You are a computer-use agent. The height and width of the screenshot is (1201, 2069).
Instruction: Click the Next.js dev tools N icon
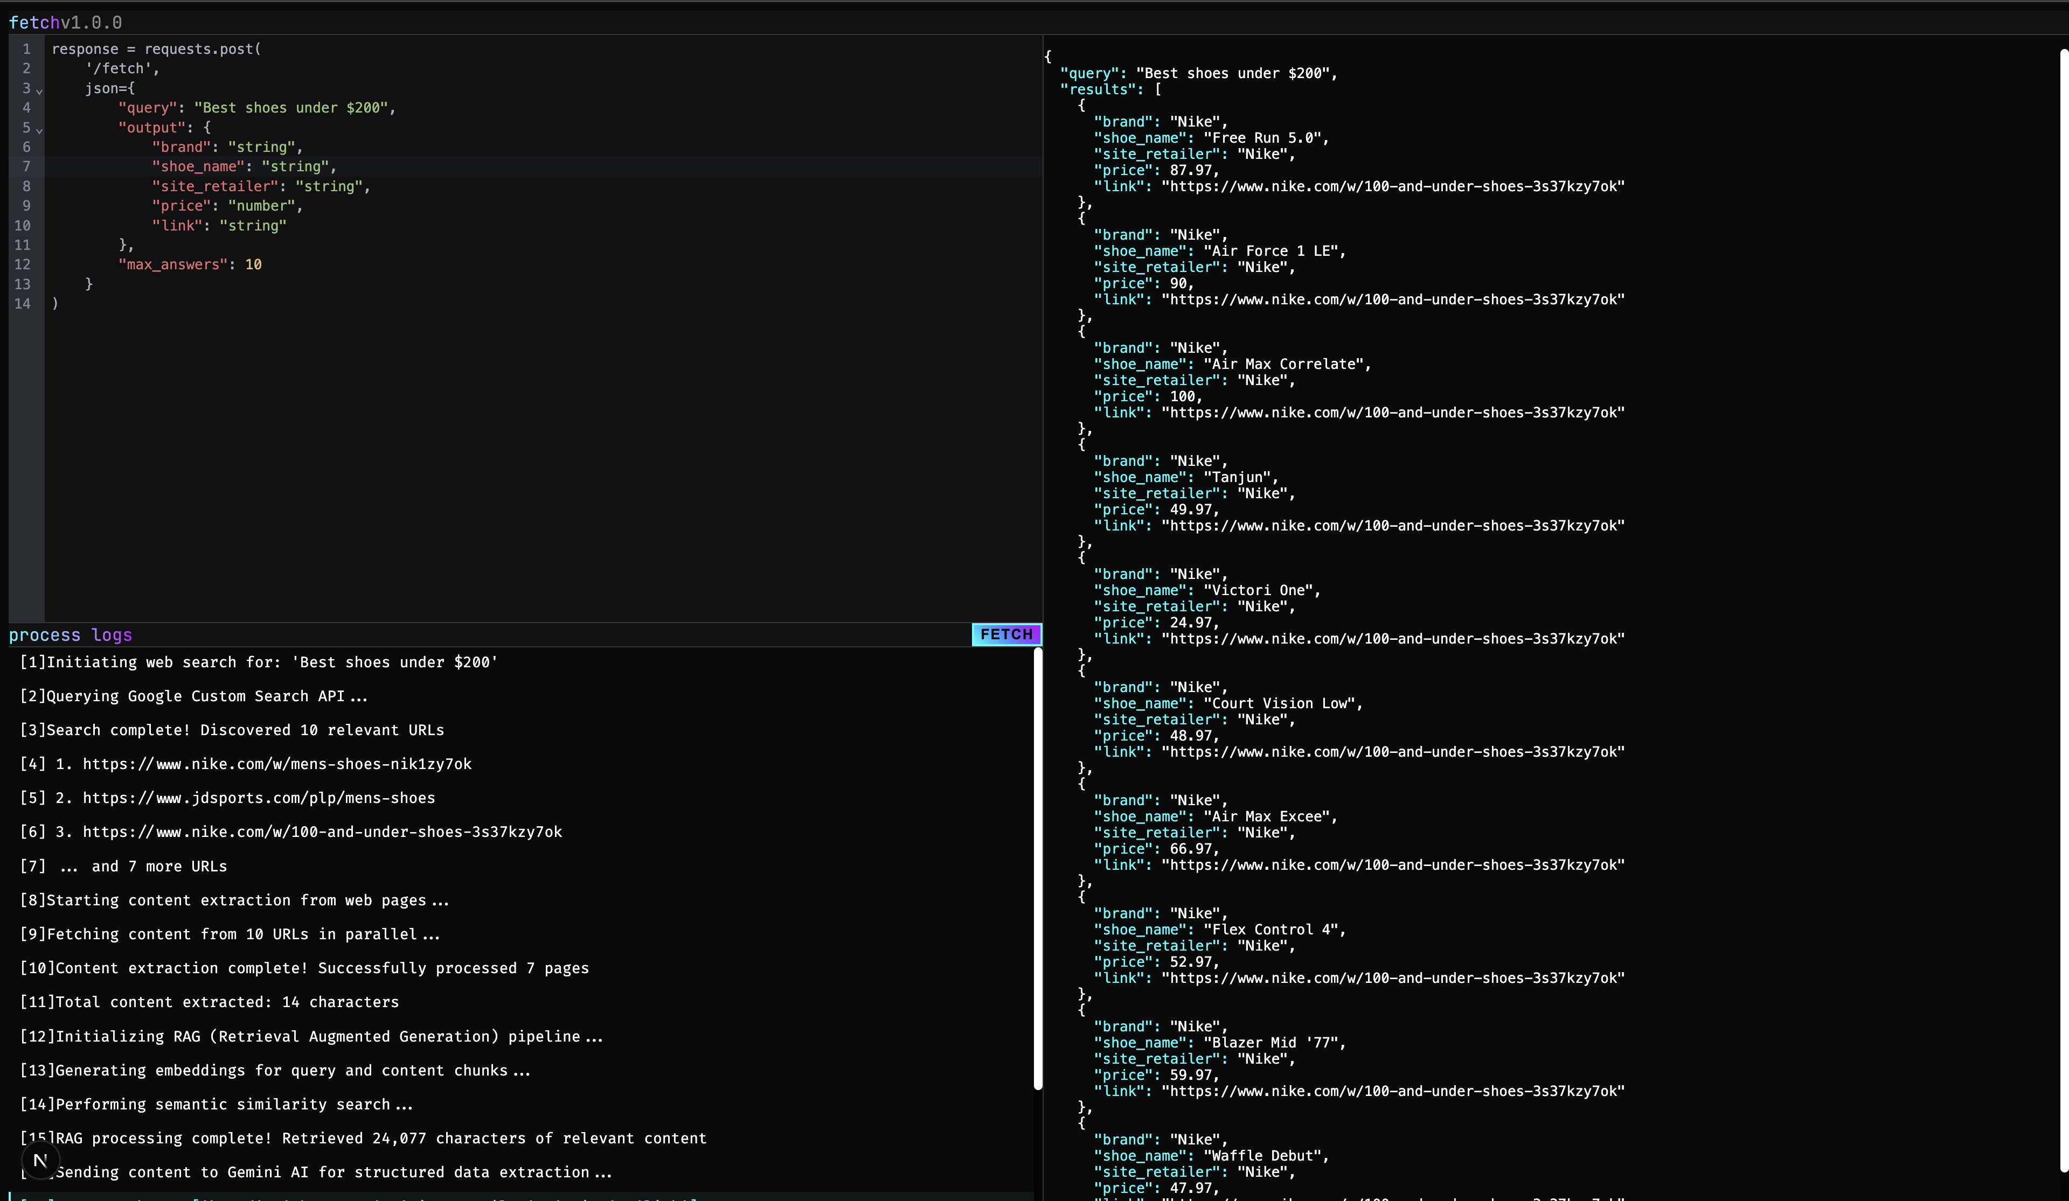(40, 1160)
